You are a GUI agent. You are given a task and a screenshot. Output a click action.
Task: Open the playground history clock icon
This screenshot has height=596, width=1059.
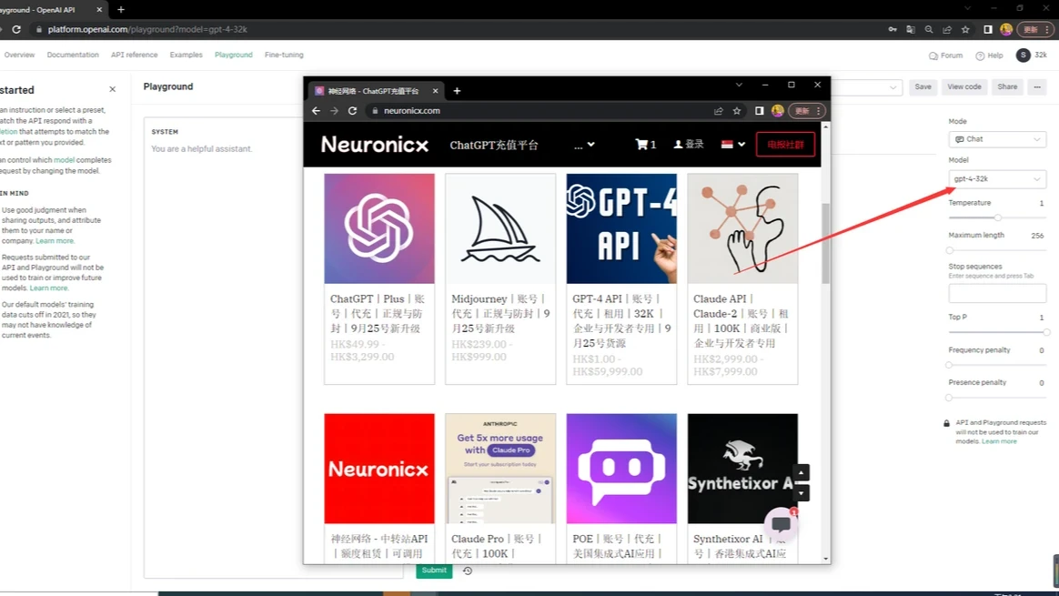point(468,571)
